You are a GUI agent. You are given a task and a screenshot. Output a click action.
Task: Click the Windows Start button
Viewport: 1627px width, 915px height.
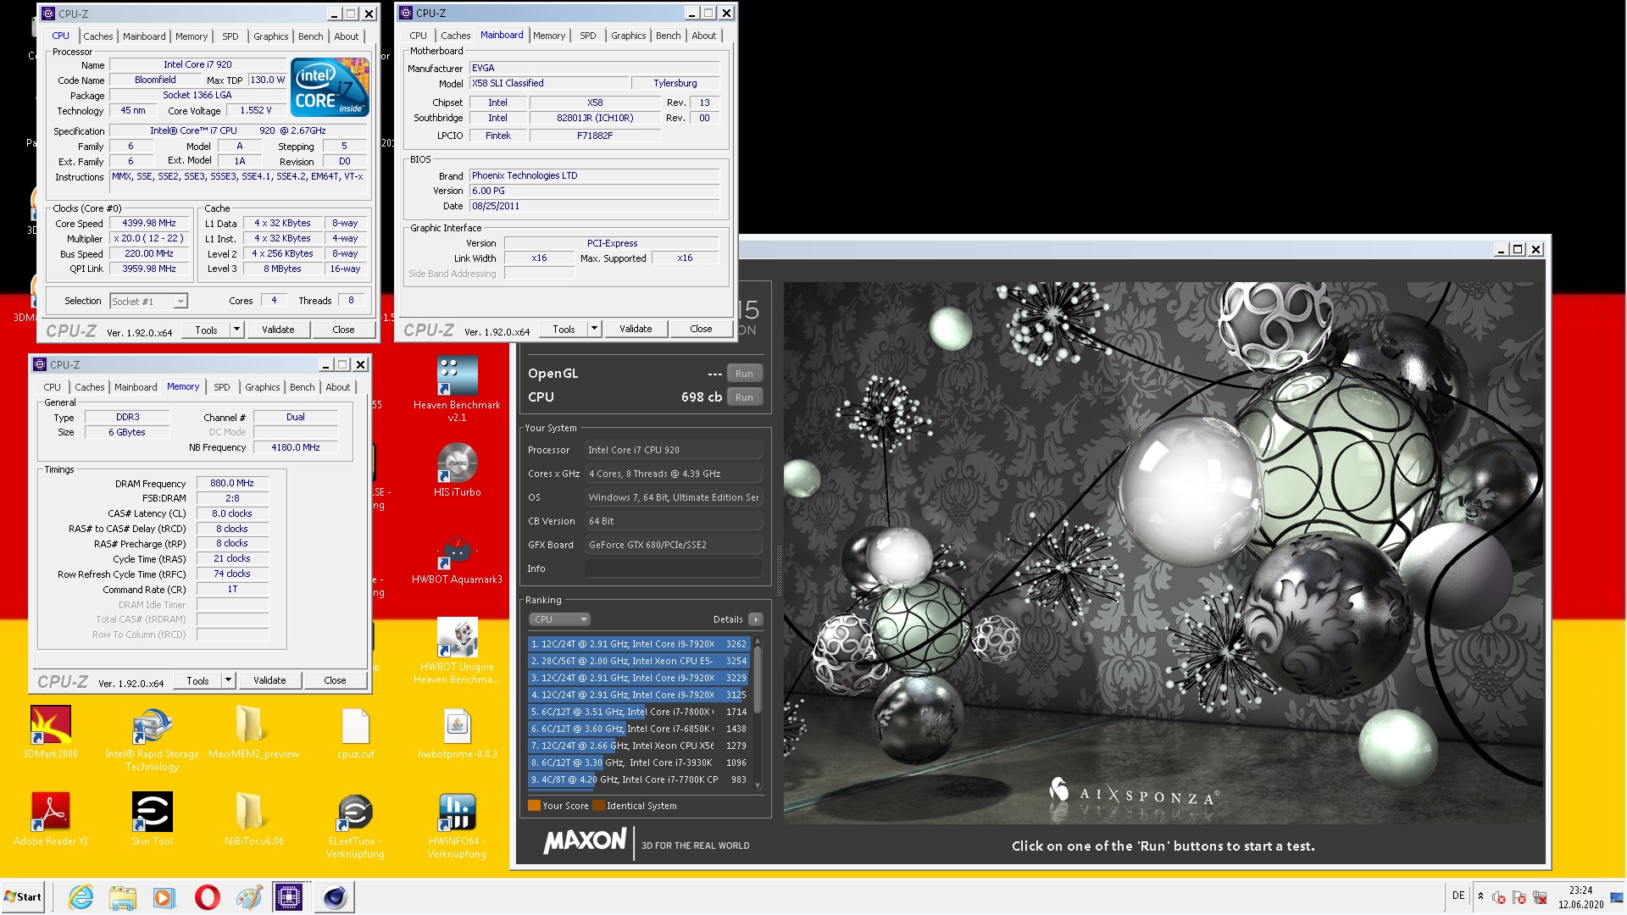[x=23, y=897]
